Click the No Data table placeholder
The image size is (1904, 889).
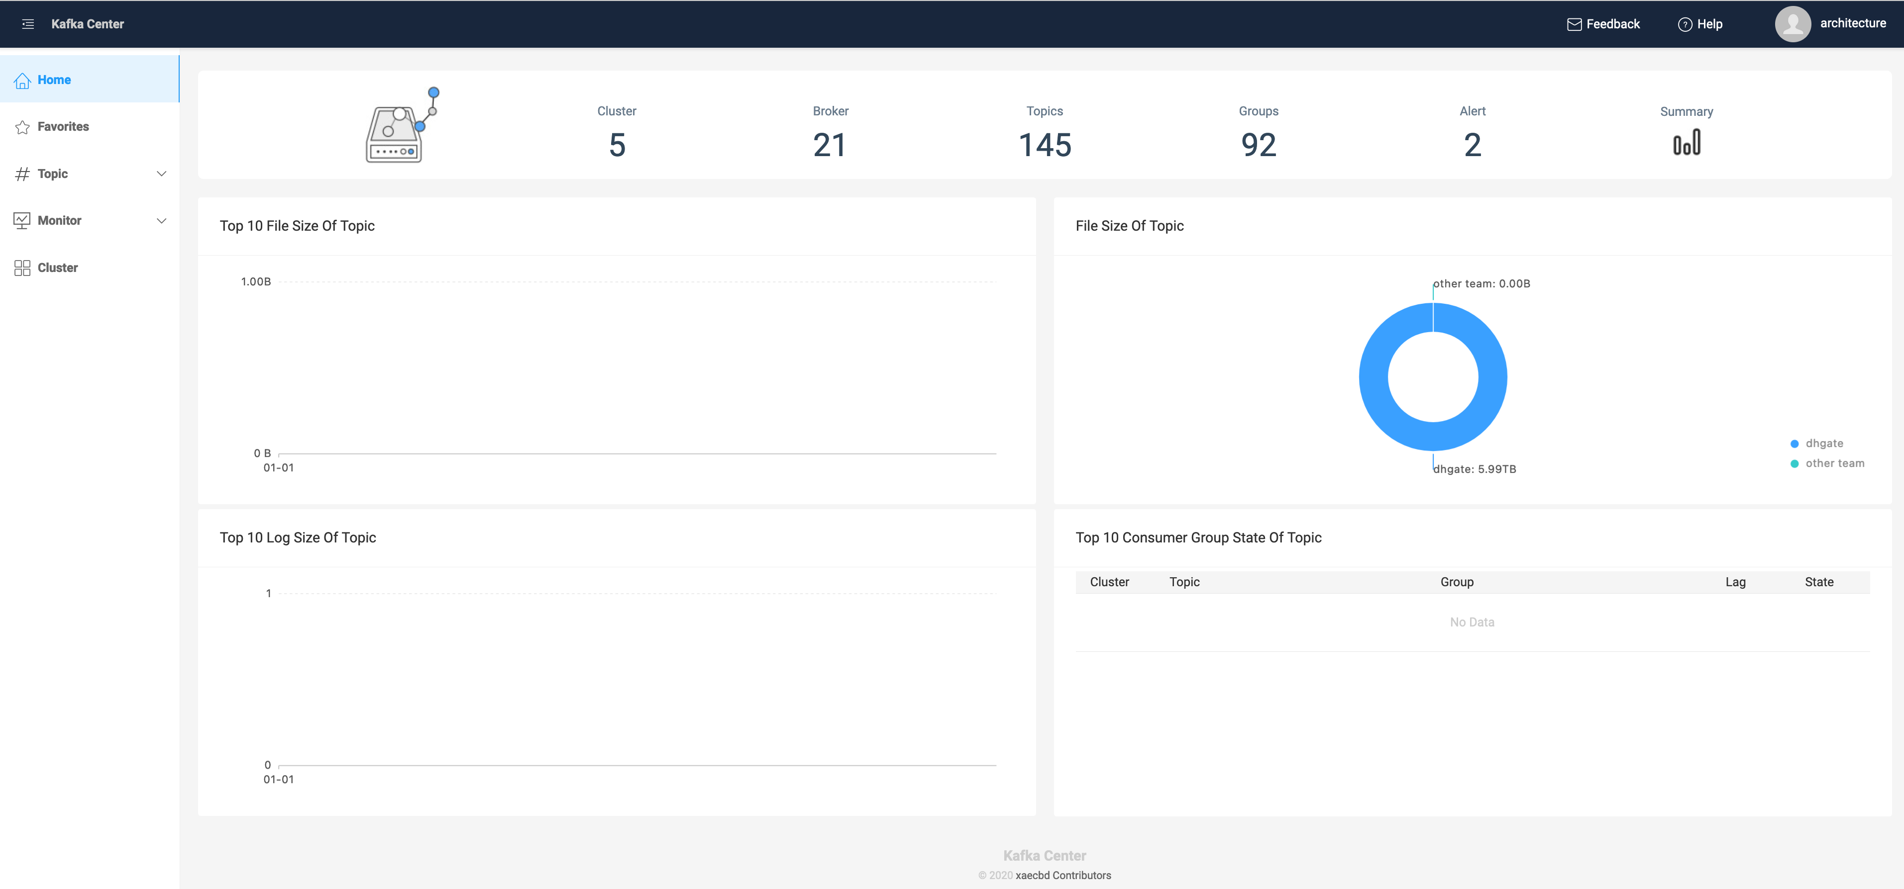1472,622
